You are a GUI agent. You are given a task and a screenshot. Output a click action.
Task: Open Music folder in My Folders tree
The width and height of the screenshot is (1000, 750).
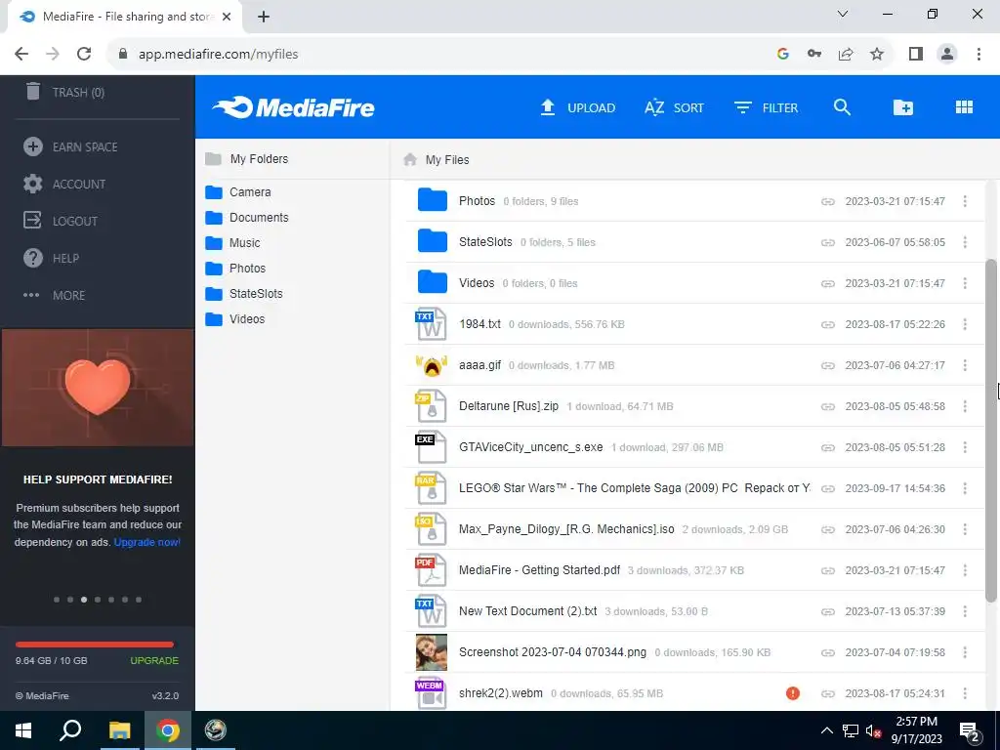click(232, 243)
